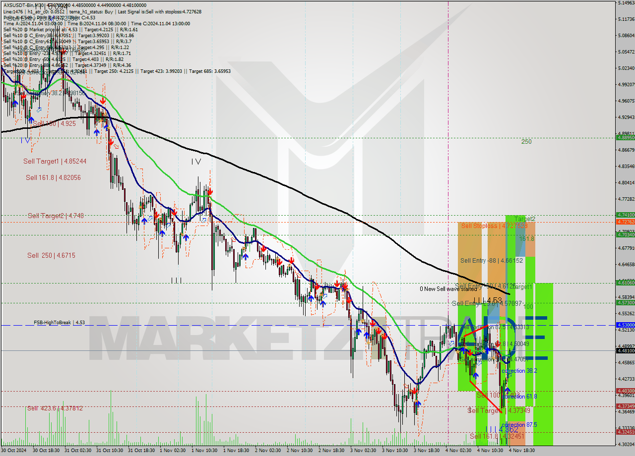The height and width of the screenshot is (456, 635).
Task: Click the green 4.74100 price tag
Action: point(625,215)
